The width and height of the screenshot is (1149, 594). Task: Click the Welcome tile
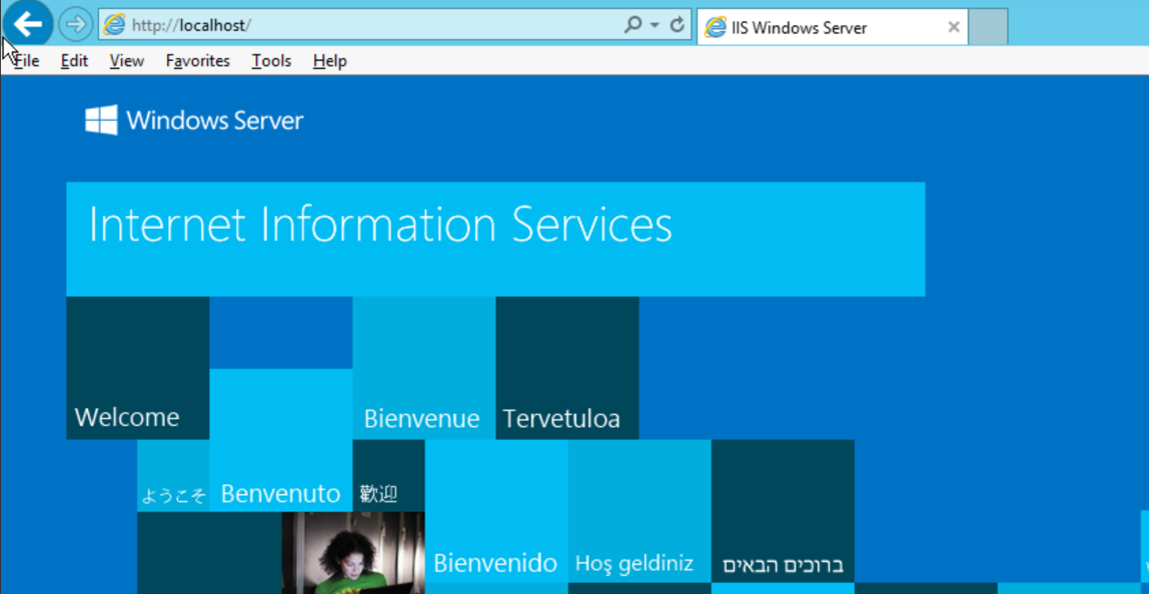click(137, 368)
